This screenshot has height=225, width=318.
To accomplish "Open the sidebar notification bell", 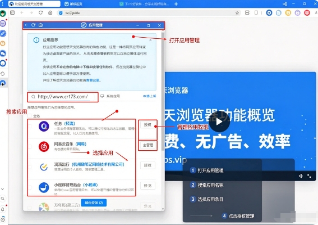I will point(3,209).
